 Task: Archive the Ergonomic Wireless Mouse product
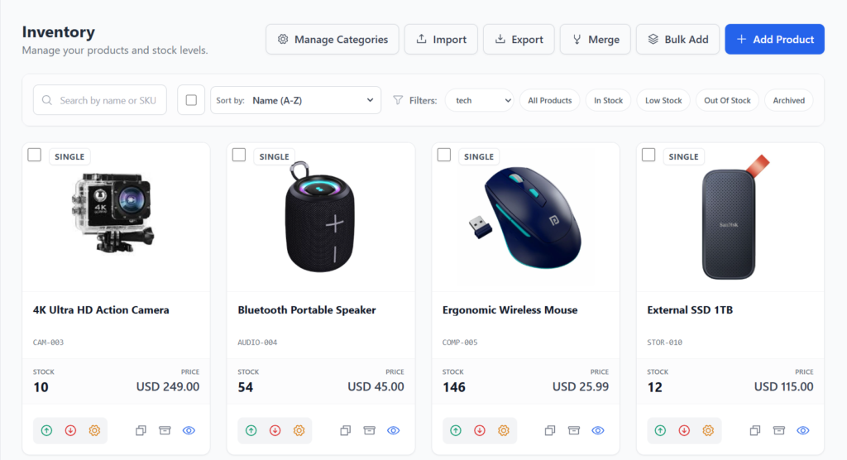click(x=574, y=430)
